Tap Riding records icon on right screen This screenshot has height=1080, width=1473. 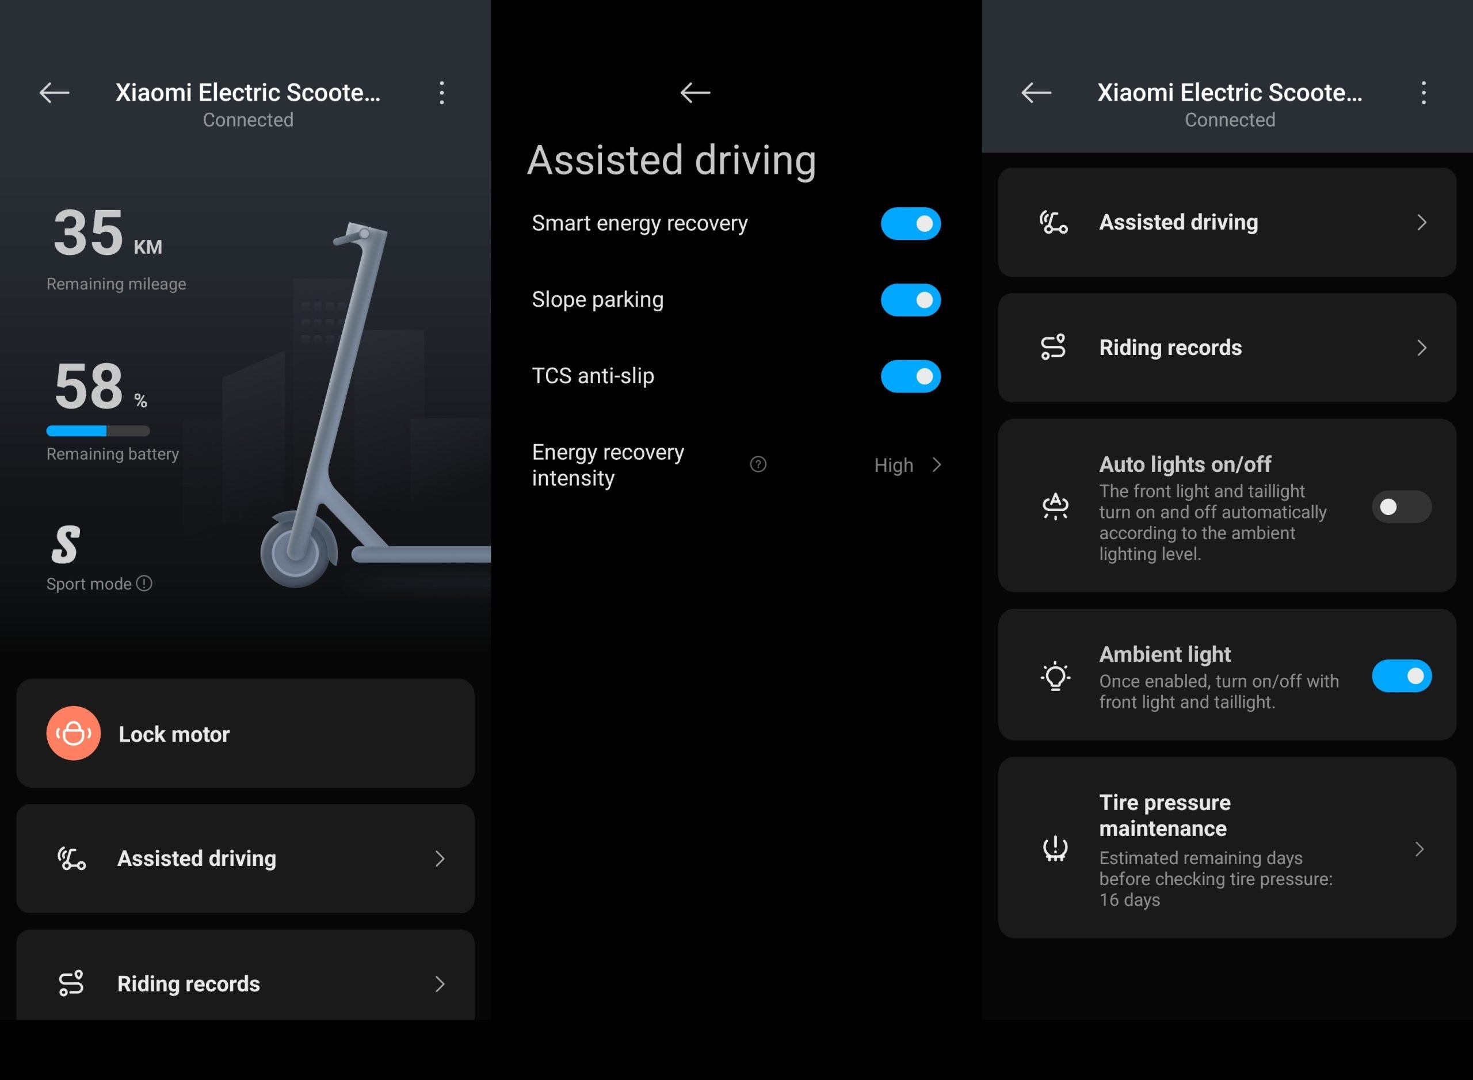pyautogui.click(x=1054, y=347)
